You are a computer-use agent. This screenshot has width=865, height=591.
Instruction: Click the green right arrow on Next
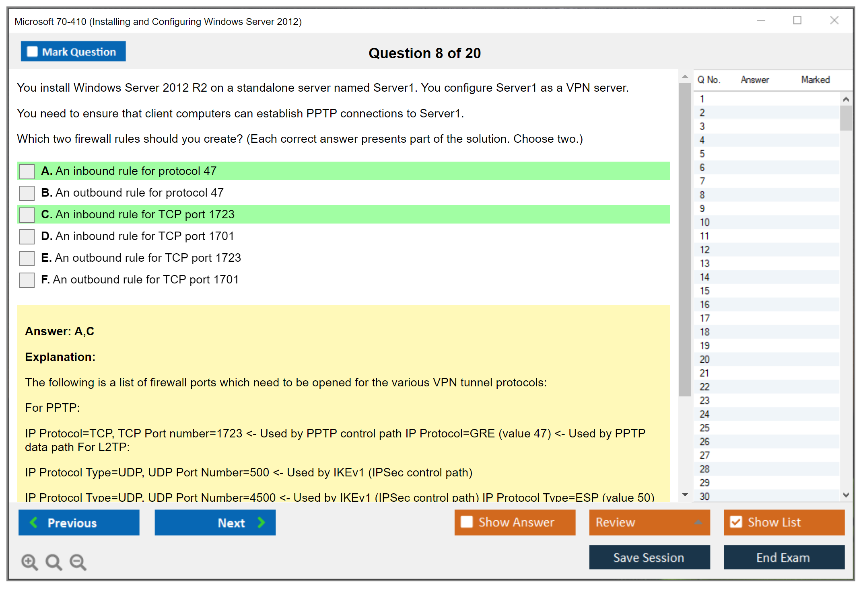coord(261,522)
